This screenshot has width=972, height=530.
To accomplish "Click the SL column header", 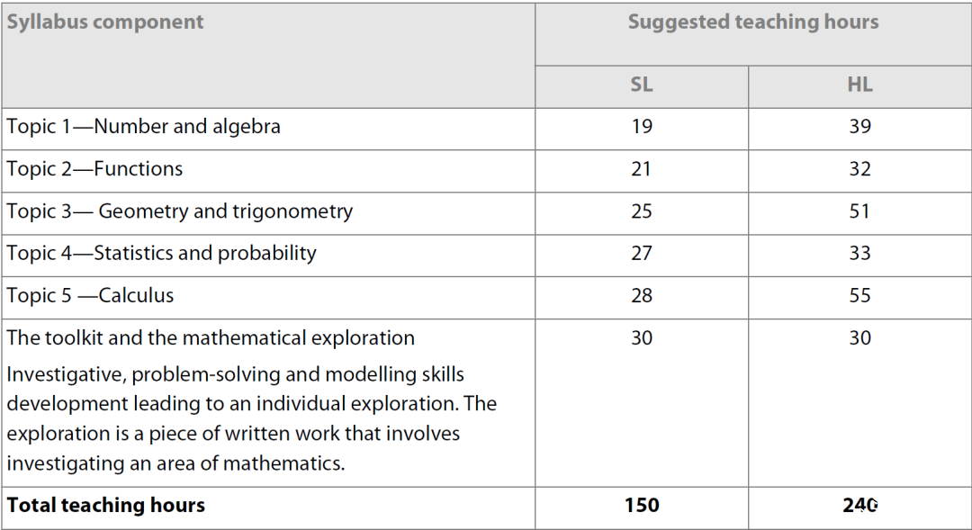I will pos(642,85).
